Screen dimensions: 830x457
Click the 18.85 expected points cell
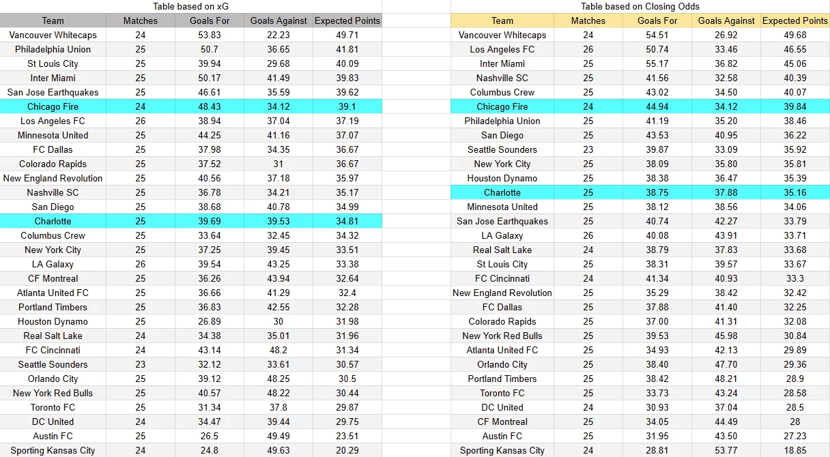[795, 450]
